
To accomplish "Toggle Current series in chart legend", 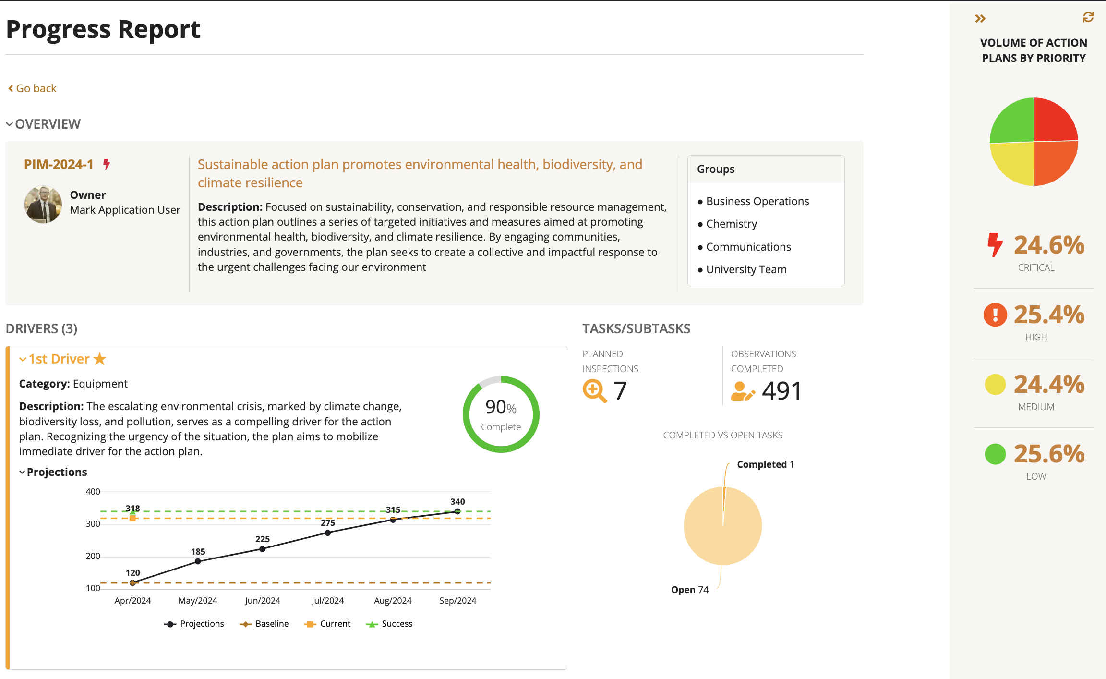I will (327, 624).
